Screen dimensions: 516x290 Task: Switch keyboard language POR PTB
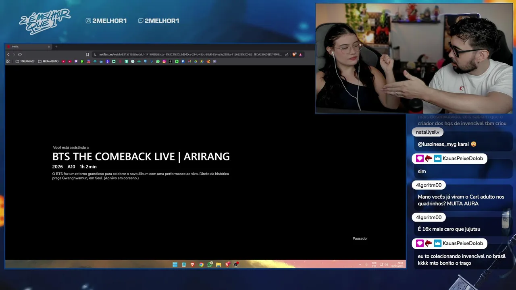click(x=374, y=265)
